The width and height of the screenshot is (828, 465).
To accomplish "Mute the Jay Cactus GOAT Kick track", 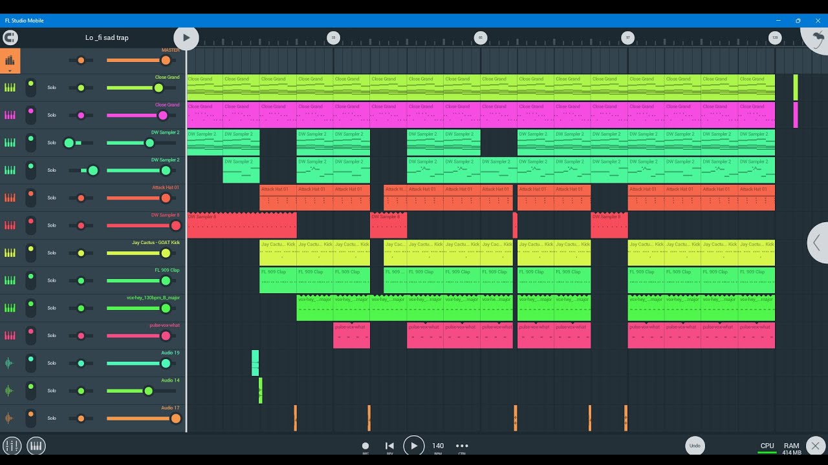I will pos(30,253).
